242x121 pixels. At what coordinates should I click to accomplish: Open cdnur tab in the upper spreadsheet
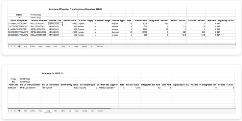tap(63, 46)
